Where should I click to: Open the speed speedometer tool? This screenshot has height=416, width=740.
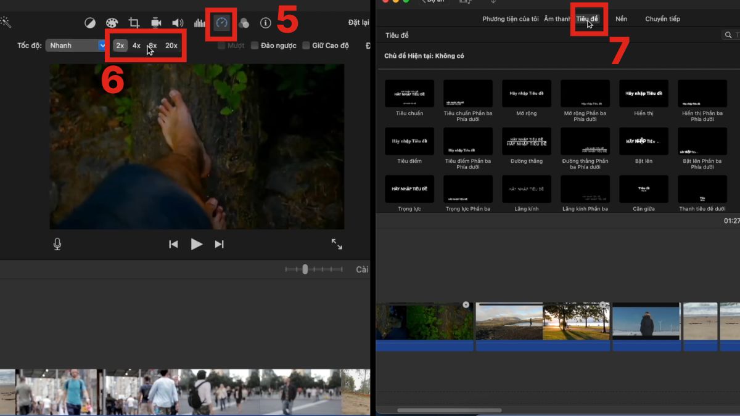pos(221,23)
